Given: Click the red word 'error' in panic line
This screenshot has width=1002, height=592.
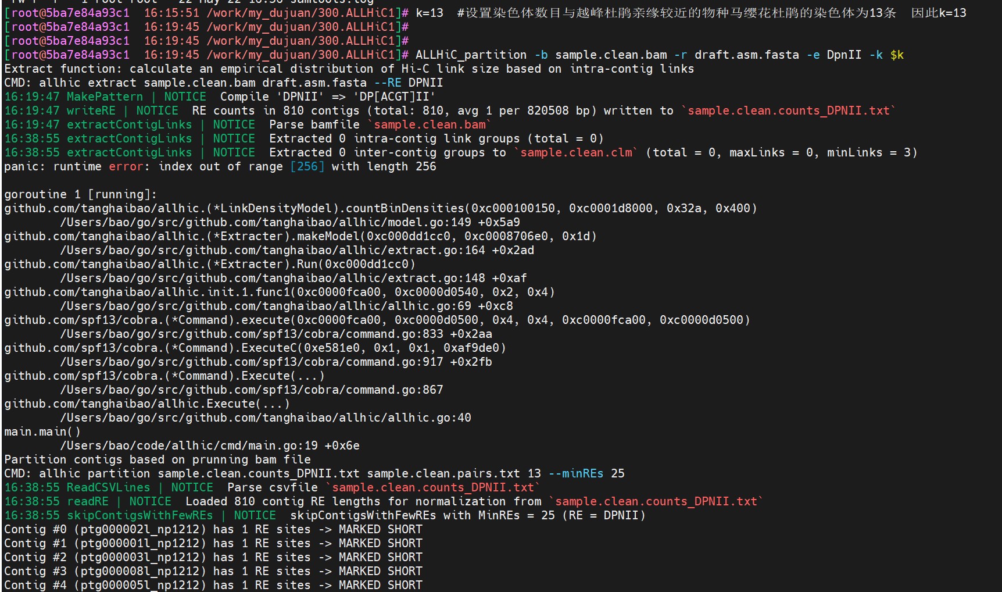Looking at the screenshot, I should (126, 166).
